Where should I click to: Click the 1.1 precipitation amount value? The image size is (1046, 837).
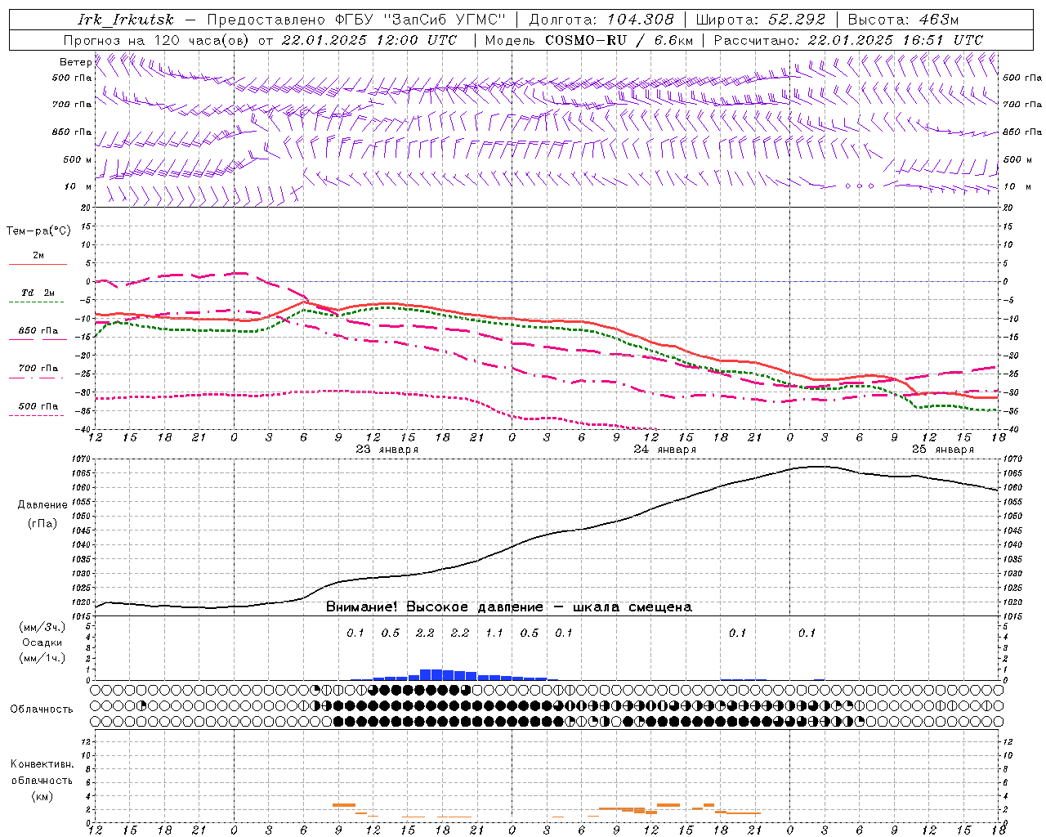click(x=494, y=633)
